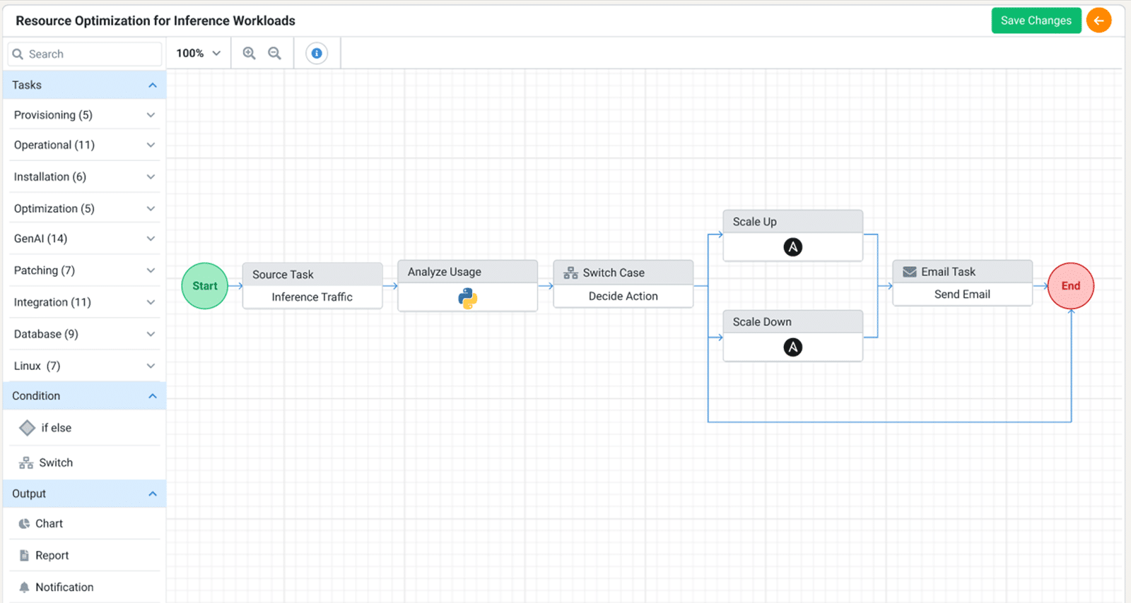Select the Switch condition item

coord(55,463)
